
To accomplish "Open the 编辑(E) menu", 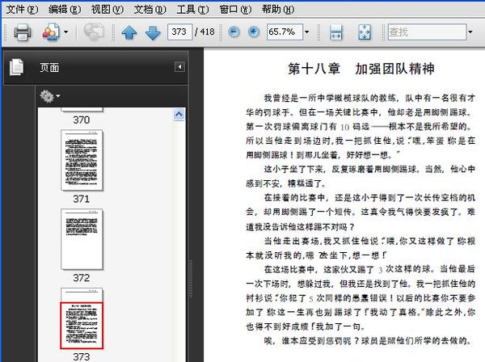I will pos(65,10).
